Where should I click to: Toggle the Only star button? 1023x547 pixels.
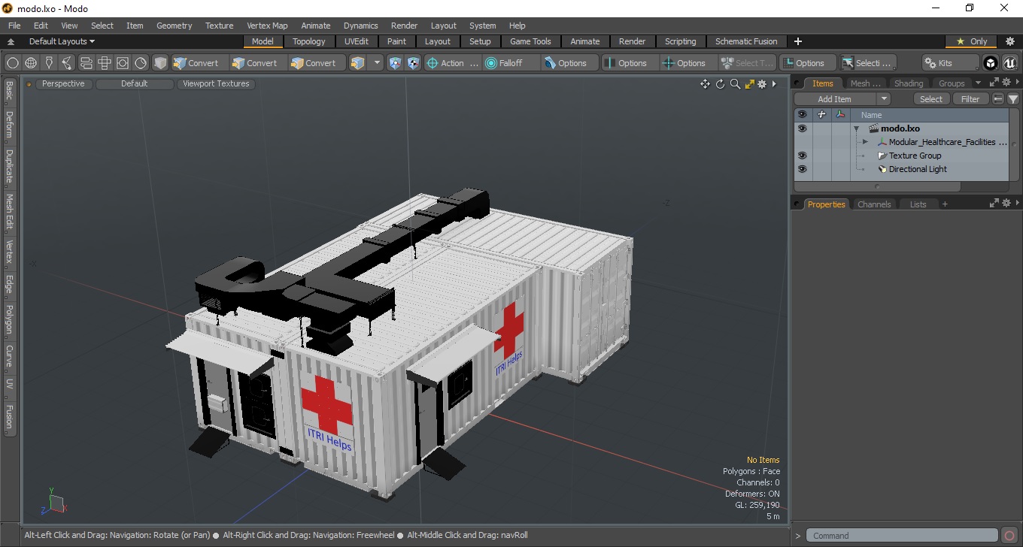971,41
